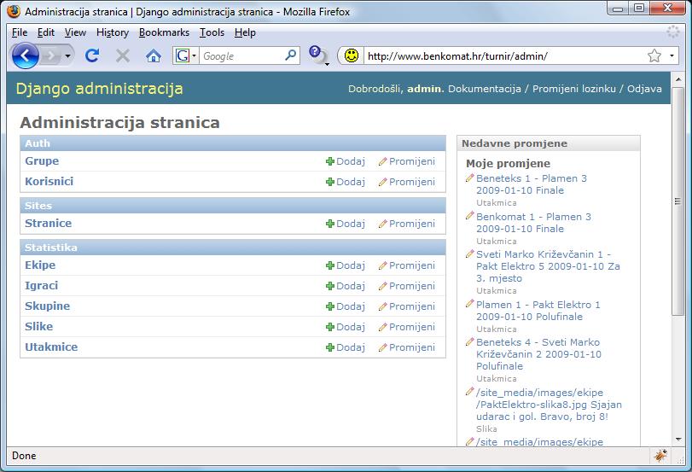Reload the page with the refresh icon
This screenshot has height=472, width=692.
point(92,55)
